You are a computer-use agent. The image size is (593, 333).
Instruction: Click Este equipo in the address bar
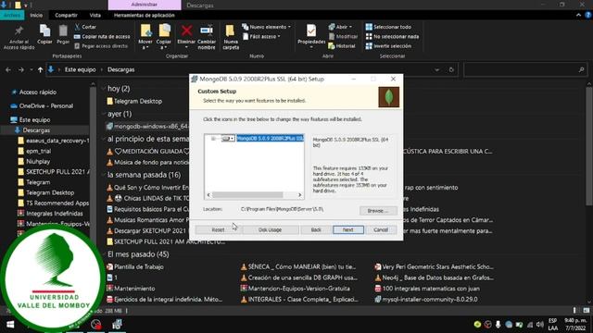(x=81, y=70)
